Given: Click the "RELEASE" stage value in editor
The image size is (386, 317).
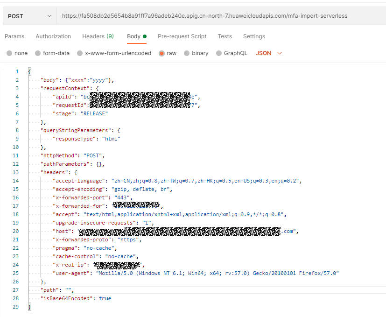Looking at the screenshot, I should point(94,113).
